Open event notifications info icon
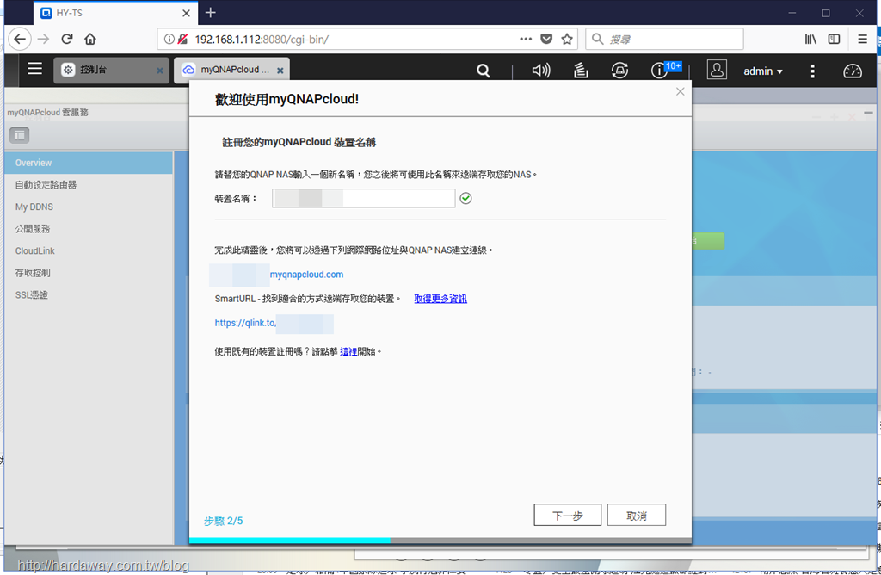This screenshot has height=575, width=881. coord(659,71)
